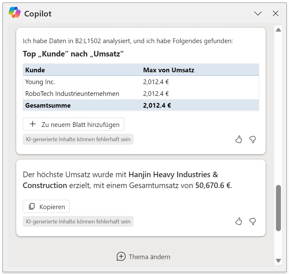Close the Copilot pane
Viewport: 289px width, 274px height.
point(276,13)
